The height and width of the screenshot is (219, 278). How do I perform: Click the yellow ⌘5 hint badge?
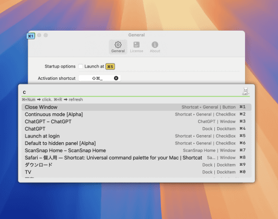pos(110,66)
